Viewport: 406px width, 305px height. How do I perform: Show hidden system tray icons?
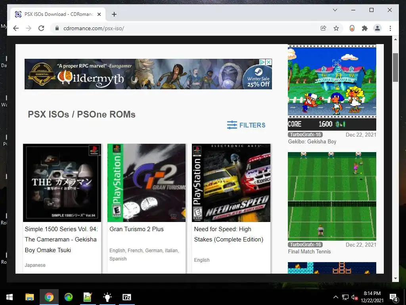pyautogui.click(x=335, y=297)
